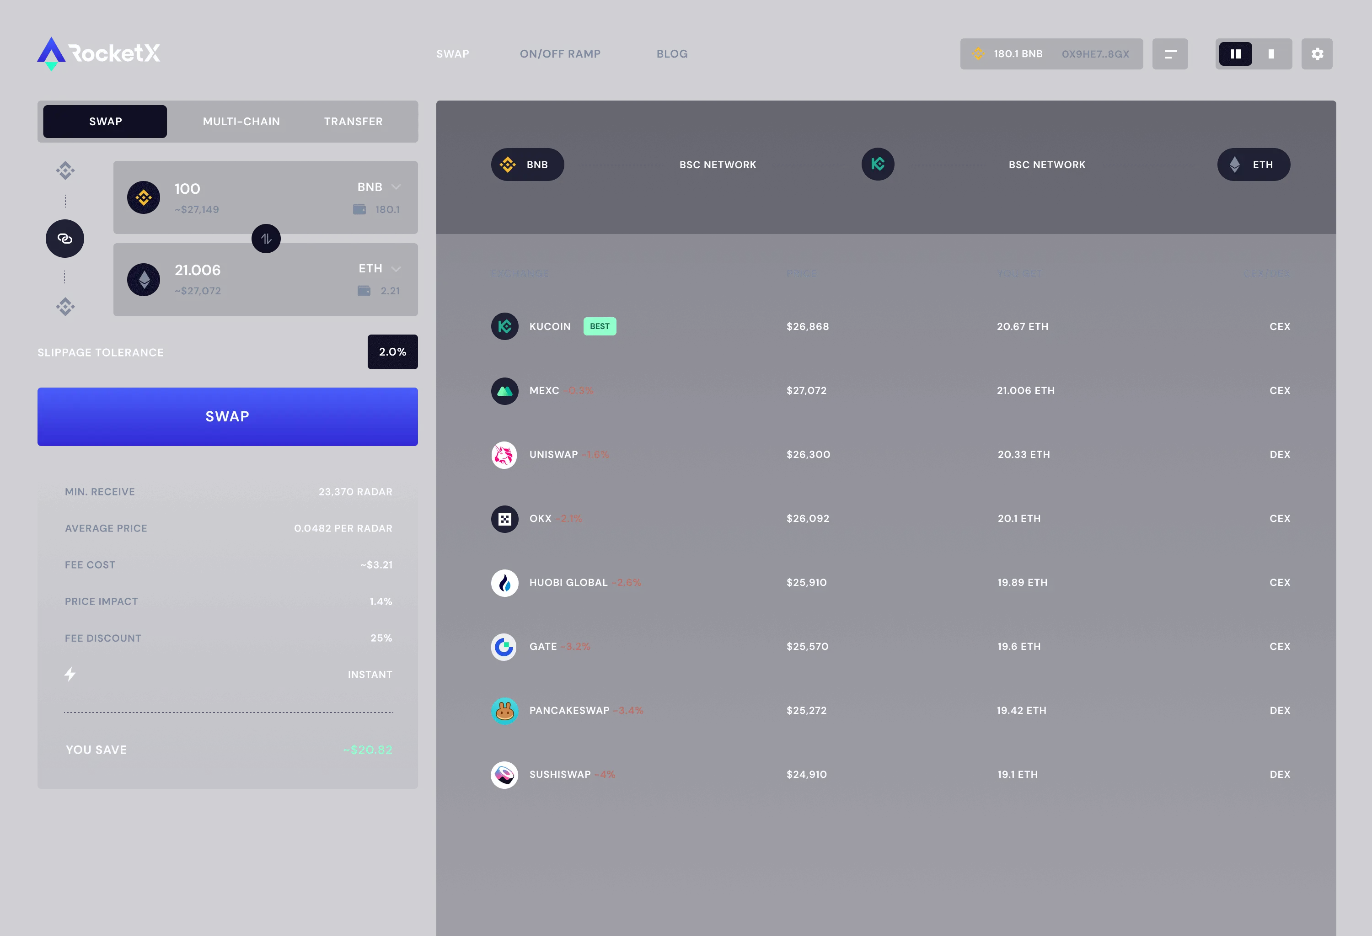
Task: Open the ON/OFF RAMP page
Action: point(560,53)
